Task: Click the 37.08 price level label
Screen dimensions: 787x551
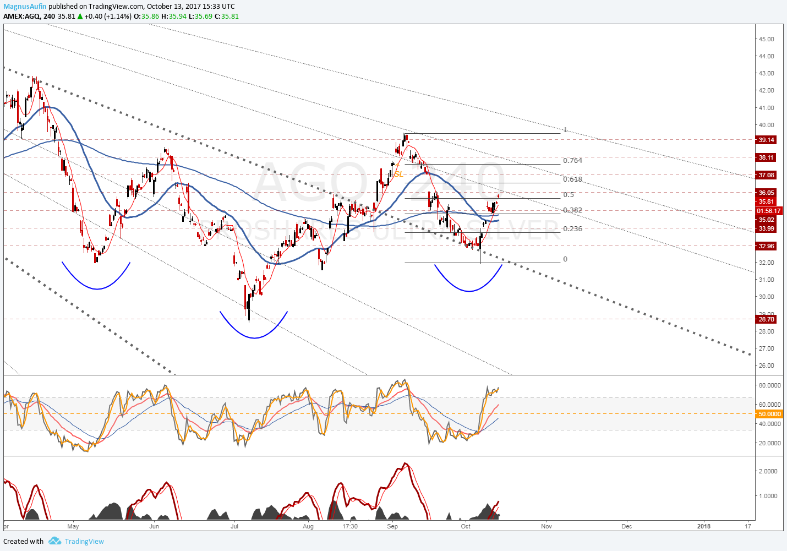Action: click(767, 175)
